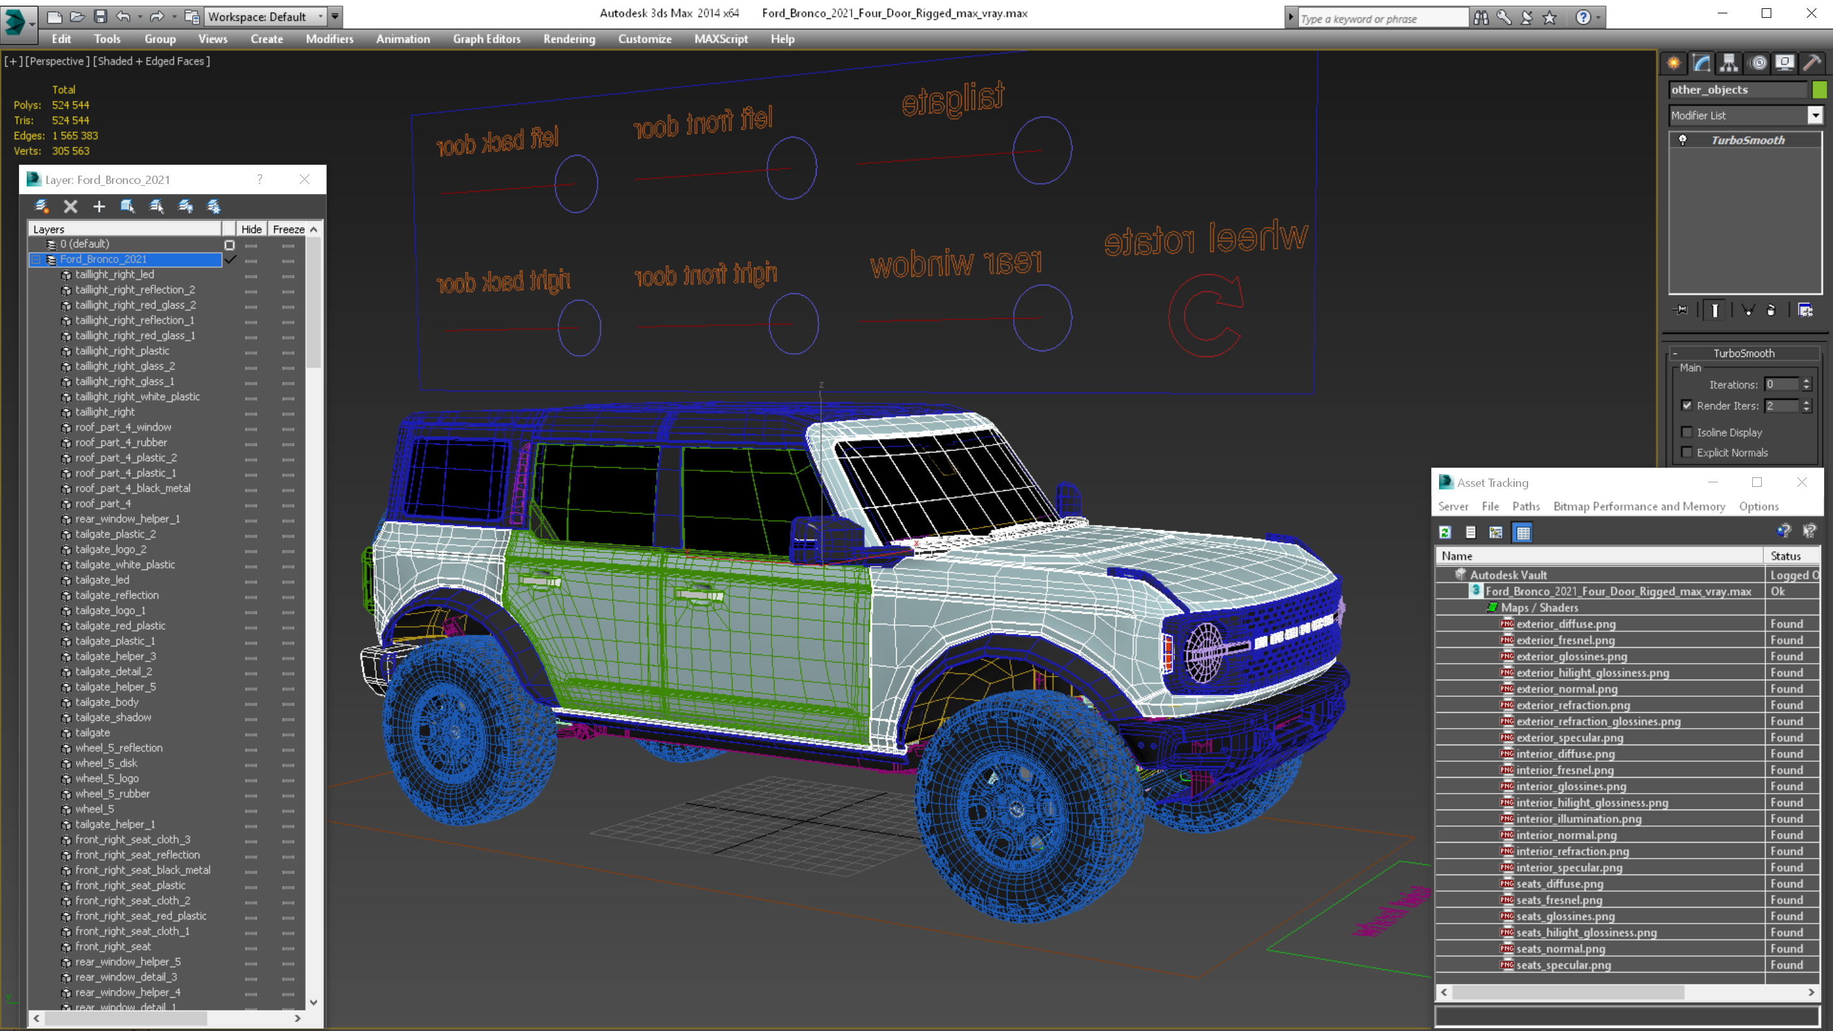
Task: Expand search field arrow in title bar
Action: pyautogui.click(x=1291, y=18)
